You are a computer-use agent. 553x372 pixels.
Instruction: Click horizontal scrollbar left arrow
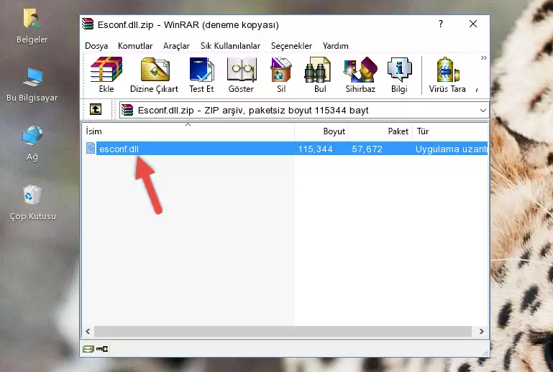(88, 331)
